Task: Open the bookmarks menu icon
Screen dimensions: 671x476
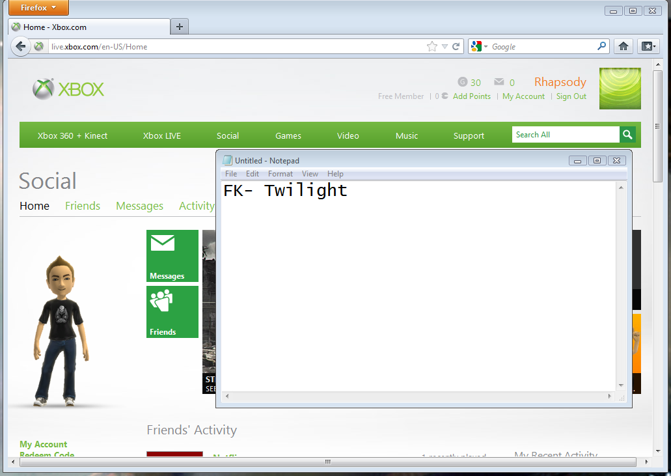Action: 648,46
